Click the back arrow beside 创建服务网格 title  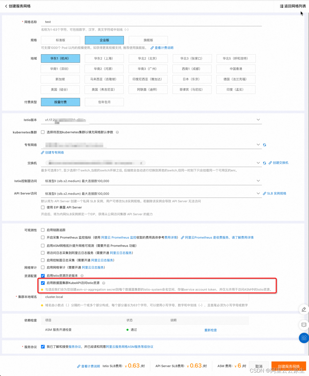[x=6, y=6]
